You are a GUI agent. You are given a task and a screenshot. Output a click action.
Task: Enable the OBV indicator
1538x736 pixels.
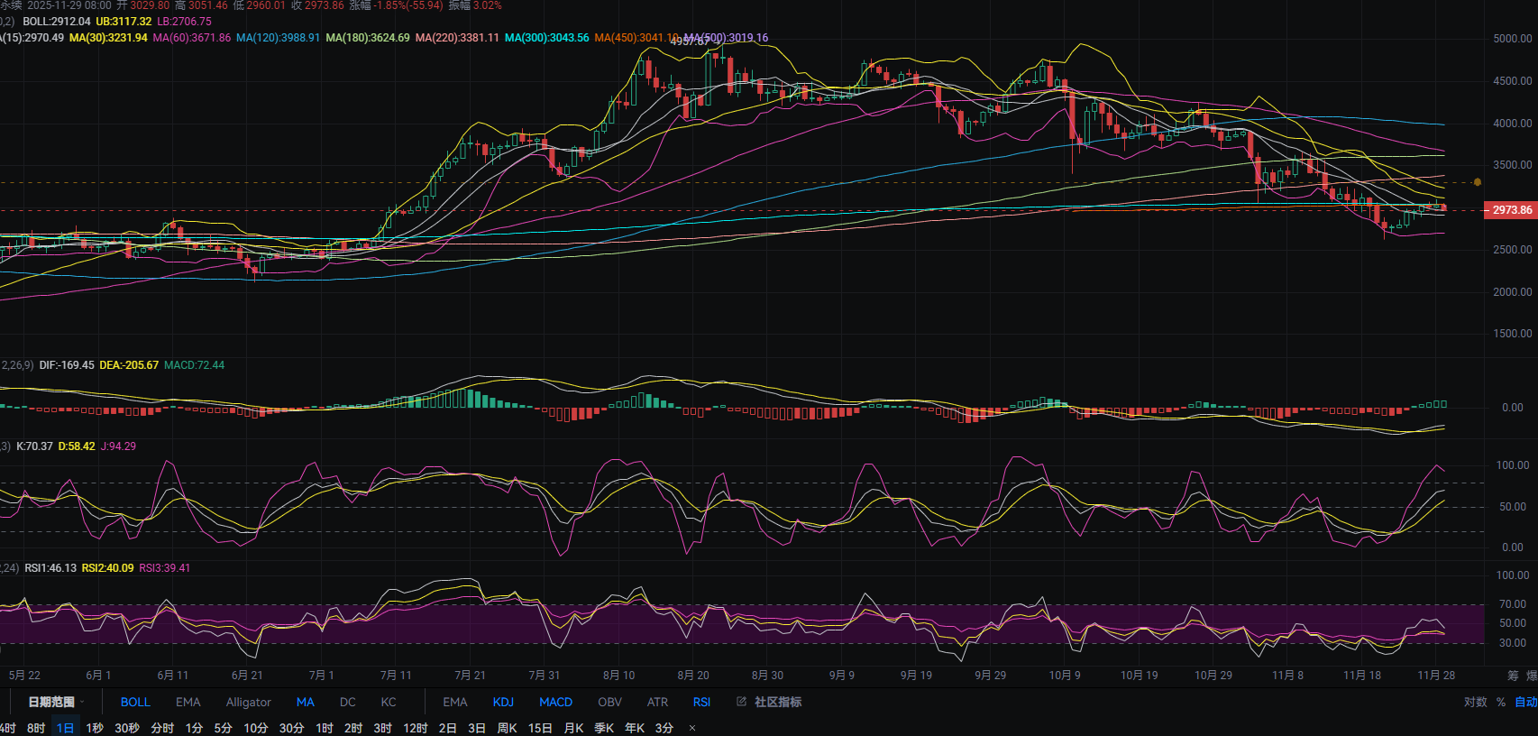(x=609, y=702)
